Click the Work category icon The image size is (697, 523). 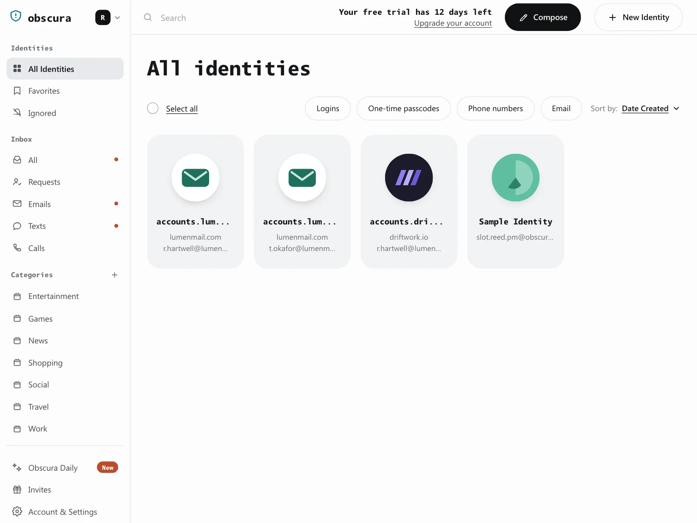tap(17, 428)
